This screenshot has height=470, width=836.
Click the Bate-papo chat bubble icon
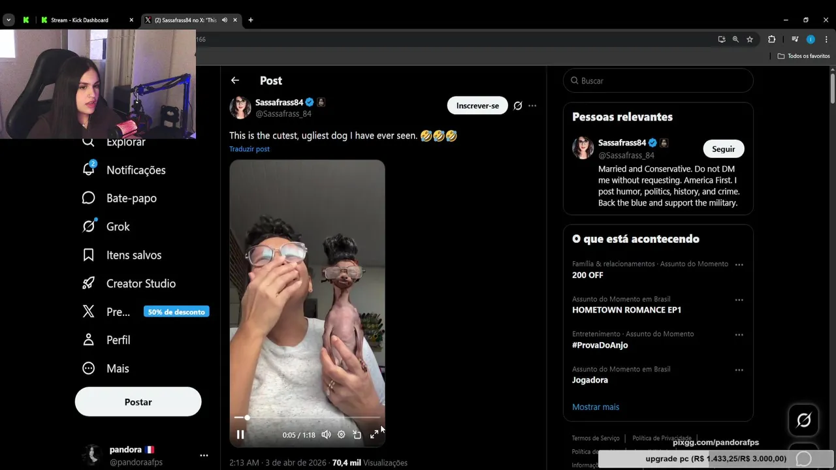coord(89,198)
